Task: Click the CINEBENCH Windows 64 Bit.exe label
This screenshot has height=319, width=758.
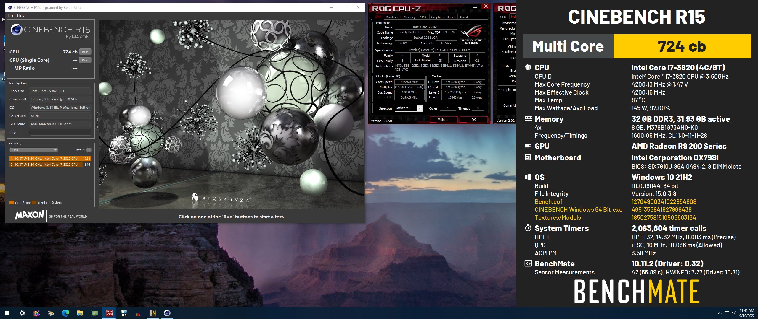Action: pyautogui.click(x=578, y=210)
